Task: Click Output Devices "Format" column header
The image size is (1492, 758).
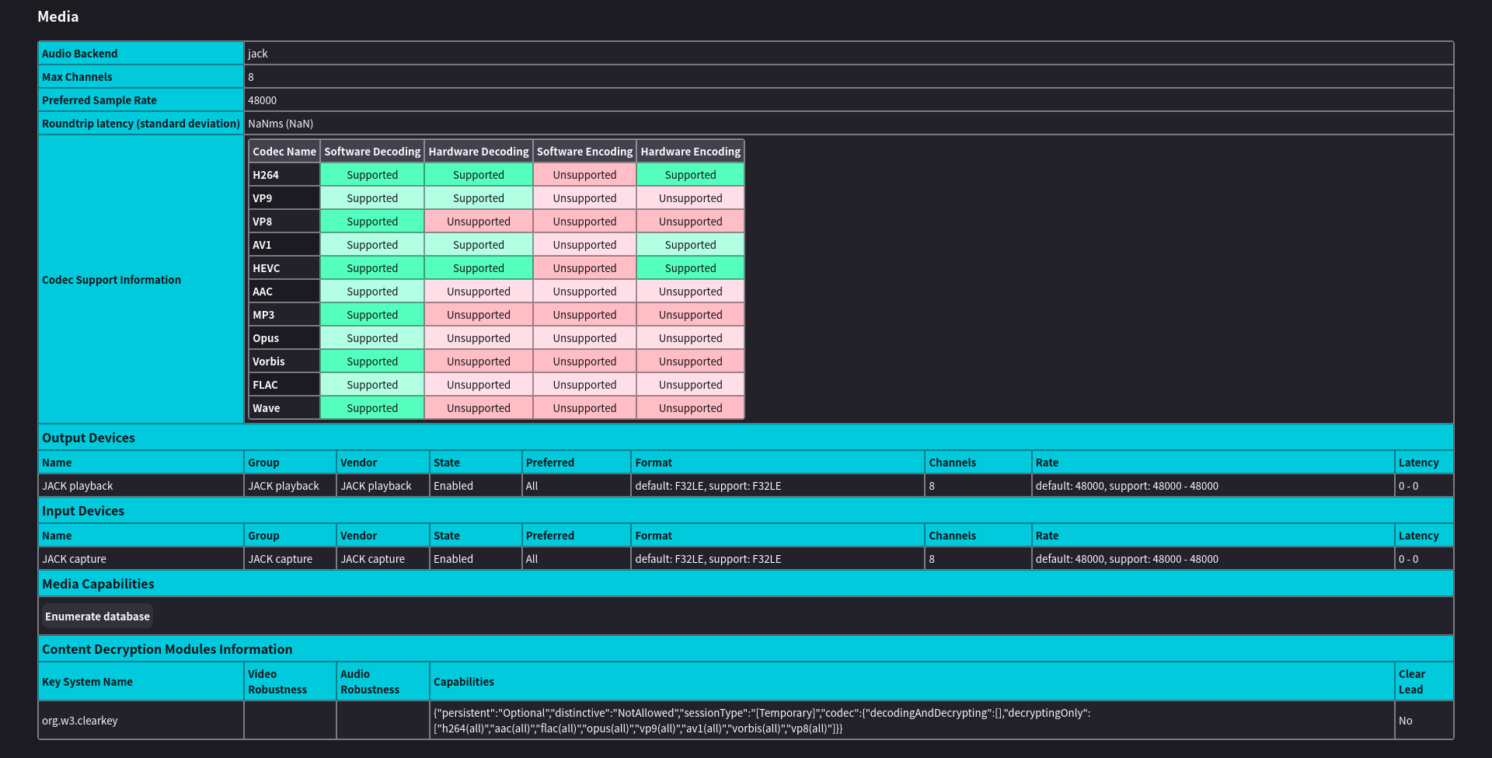Action: click(778, 463)
